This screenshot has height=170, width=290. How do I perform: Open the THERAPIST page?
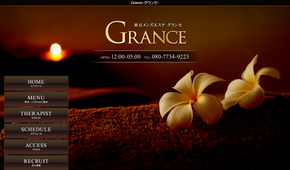click(36, 115)
